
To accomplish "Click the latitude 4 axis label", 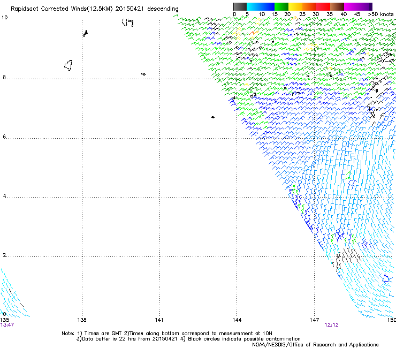I will pyautogui.click(x=4, y=196).
